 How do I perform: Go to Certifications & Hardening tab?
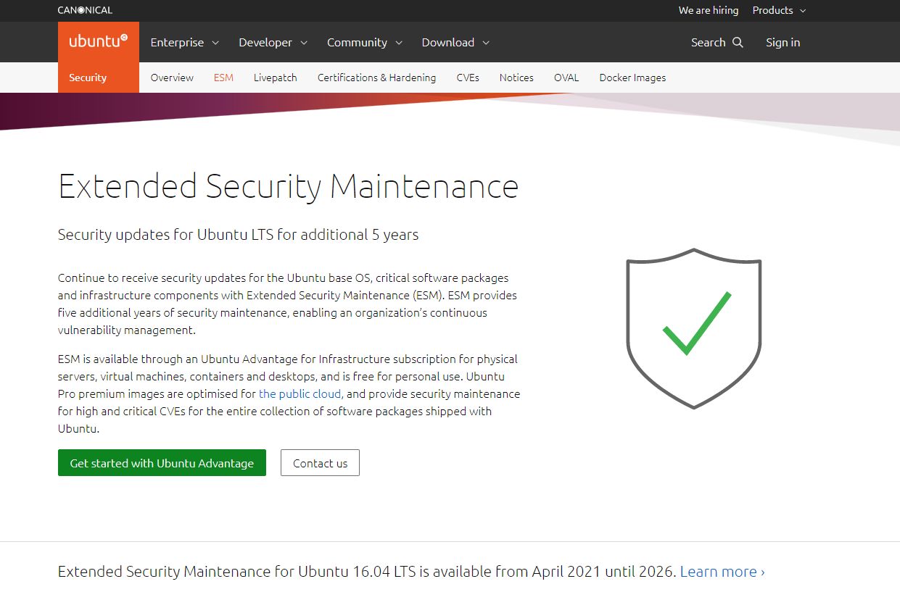376,78
